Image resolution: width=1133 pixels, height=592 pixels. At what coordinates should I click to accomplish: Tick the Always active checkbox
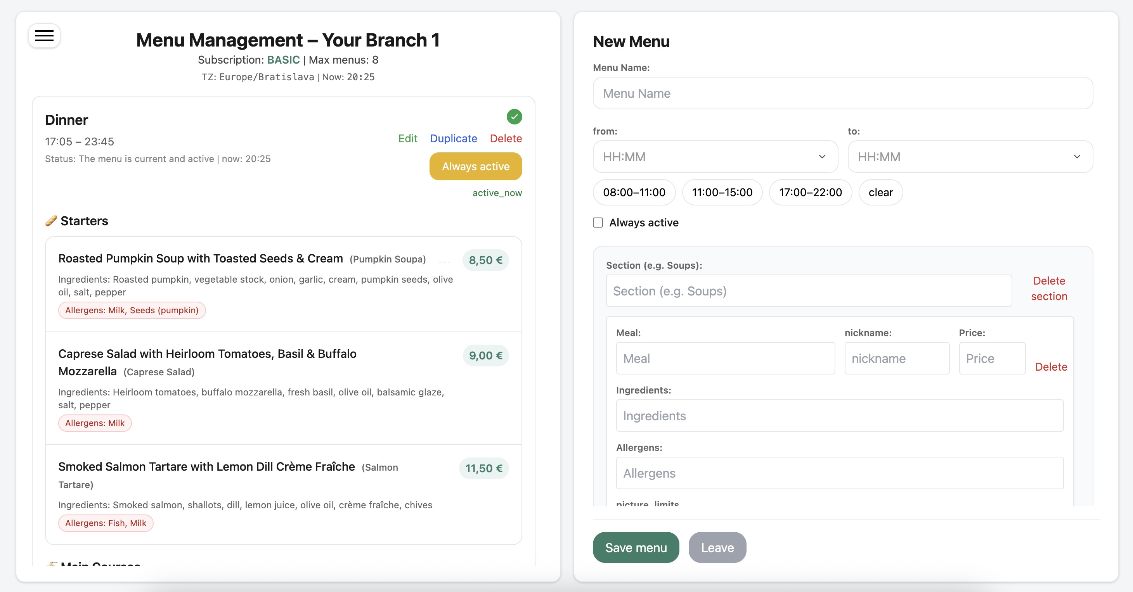(598, 223)
